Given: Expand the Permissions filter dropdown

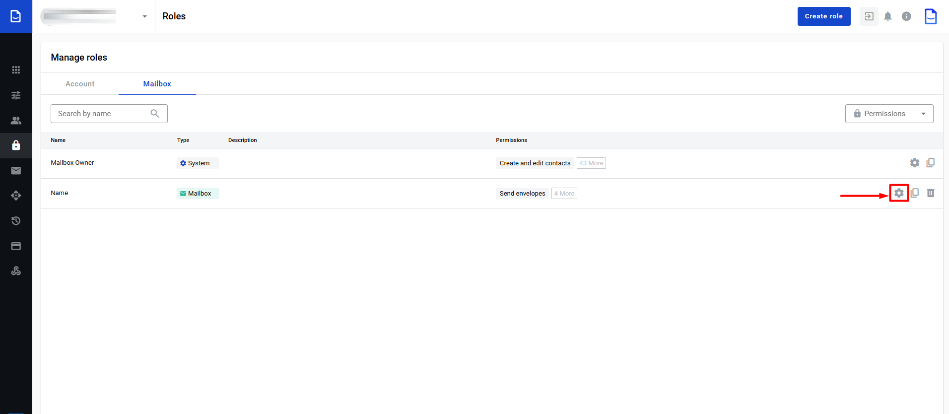Looking at the screenshot, I should [889, 114].
